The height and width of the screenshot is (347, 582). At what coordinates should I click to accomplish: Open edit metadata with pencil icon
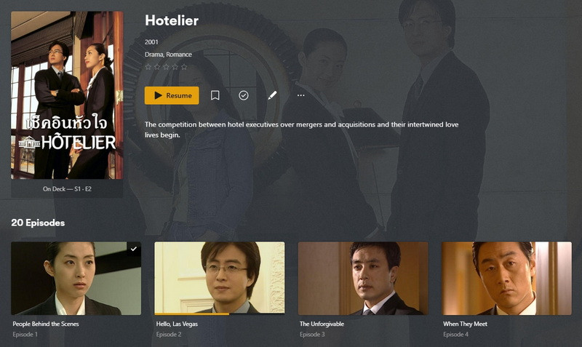pyautogui.click(x=272, y=95)
